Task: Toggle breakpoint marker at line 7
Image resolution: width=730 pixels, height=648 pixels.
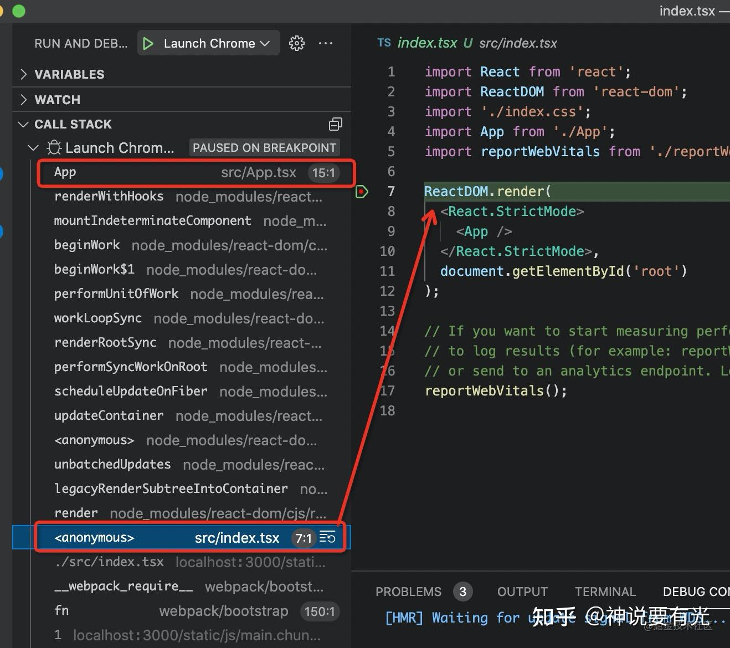Action: point(362,192)
